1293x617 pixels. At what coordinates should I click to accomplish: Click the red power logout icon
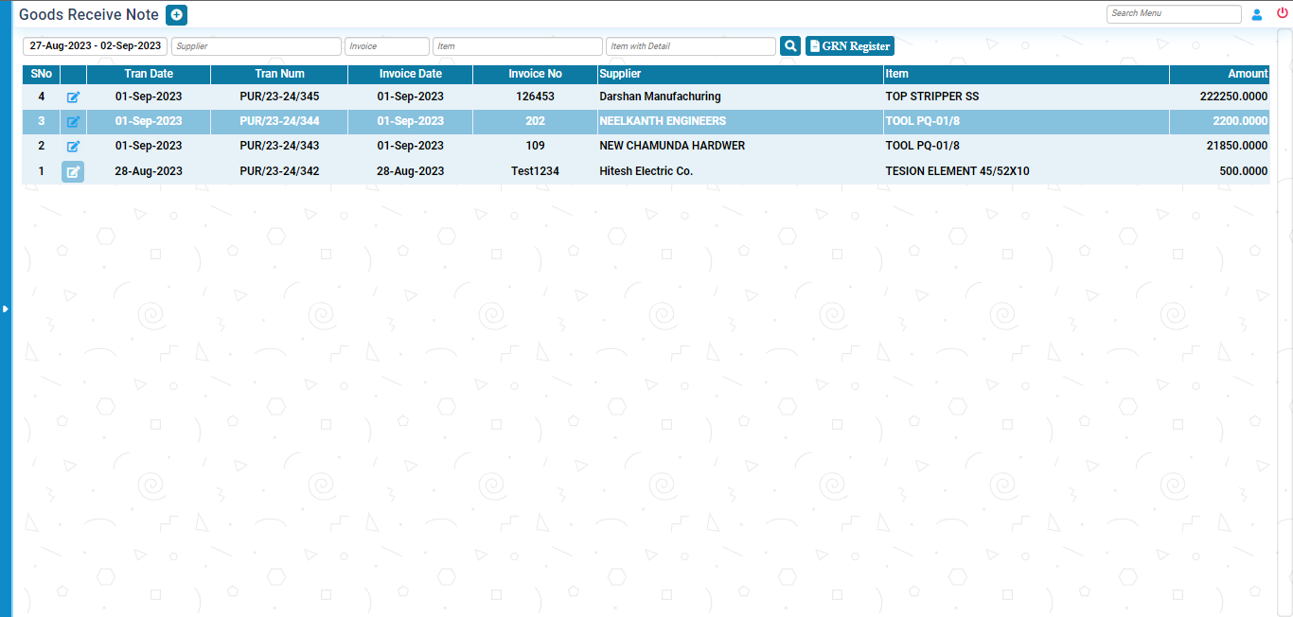[x=1283, y=13]
